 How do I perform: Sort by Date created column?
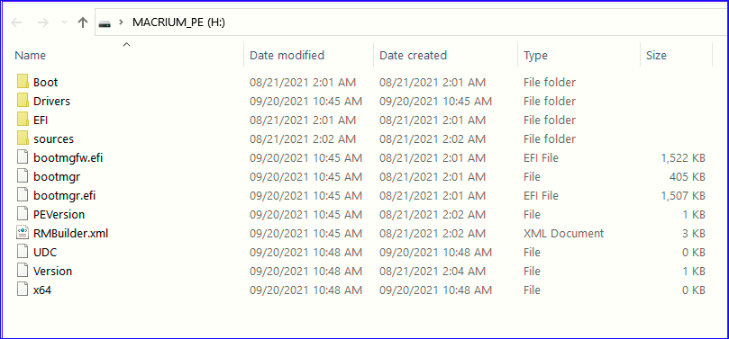[413, 55]
